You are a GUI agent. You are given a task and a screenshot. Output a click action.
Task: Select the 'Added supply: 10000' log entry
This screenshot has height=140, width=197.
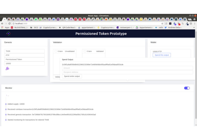16,104
